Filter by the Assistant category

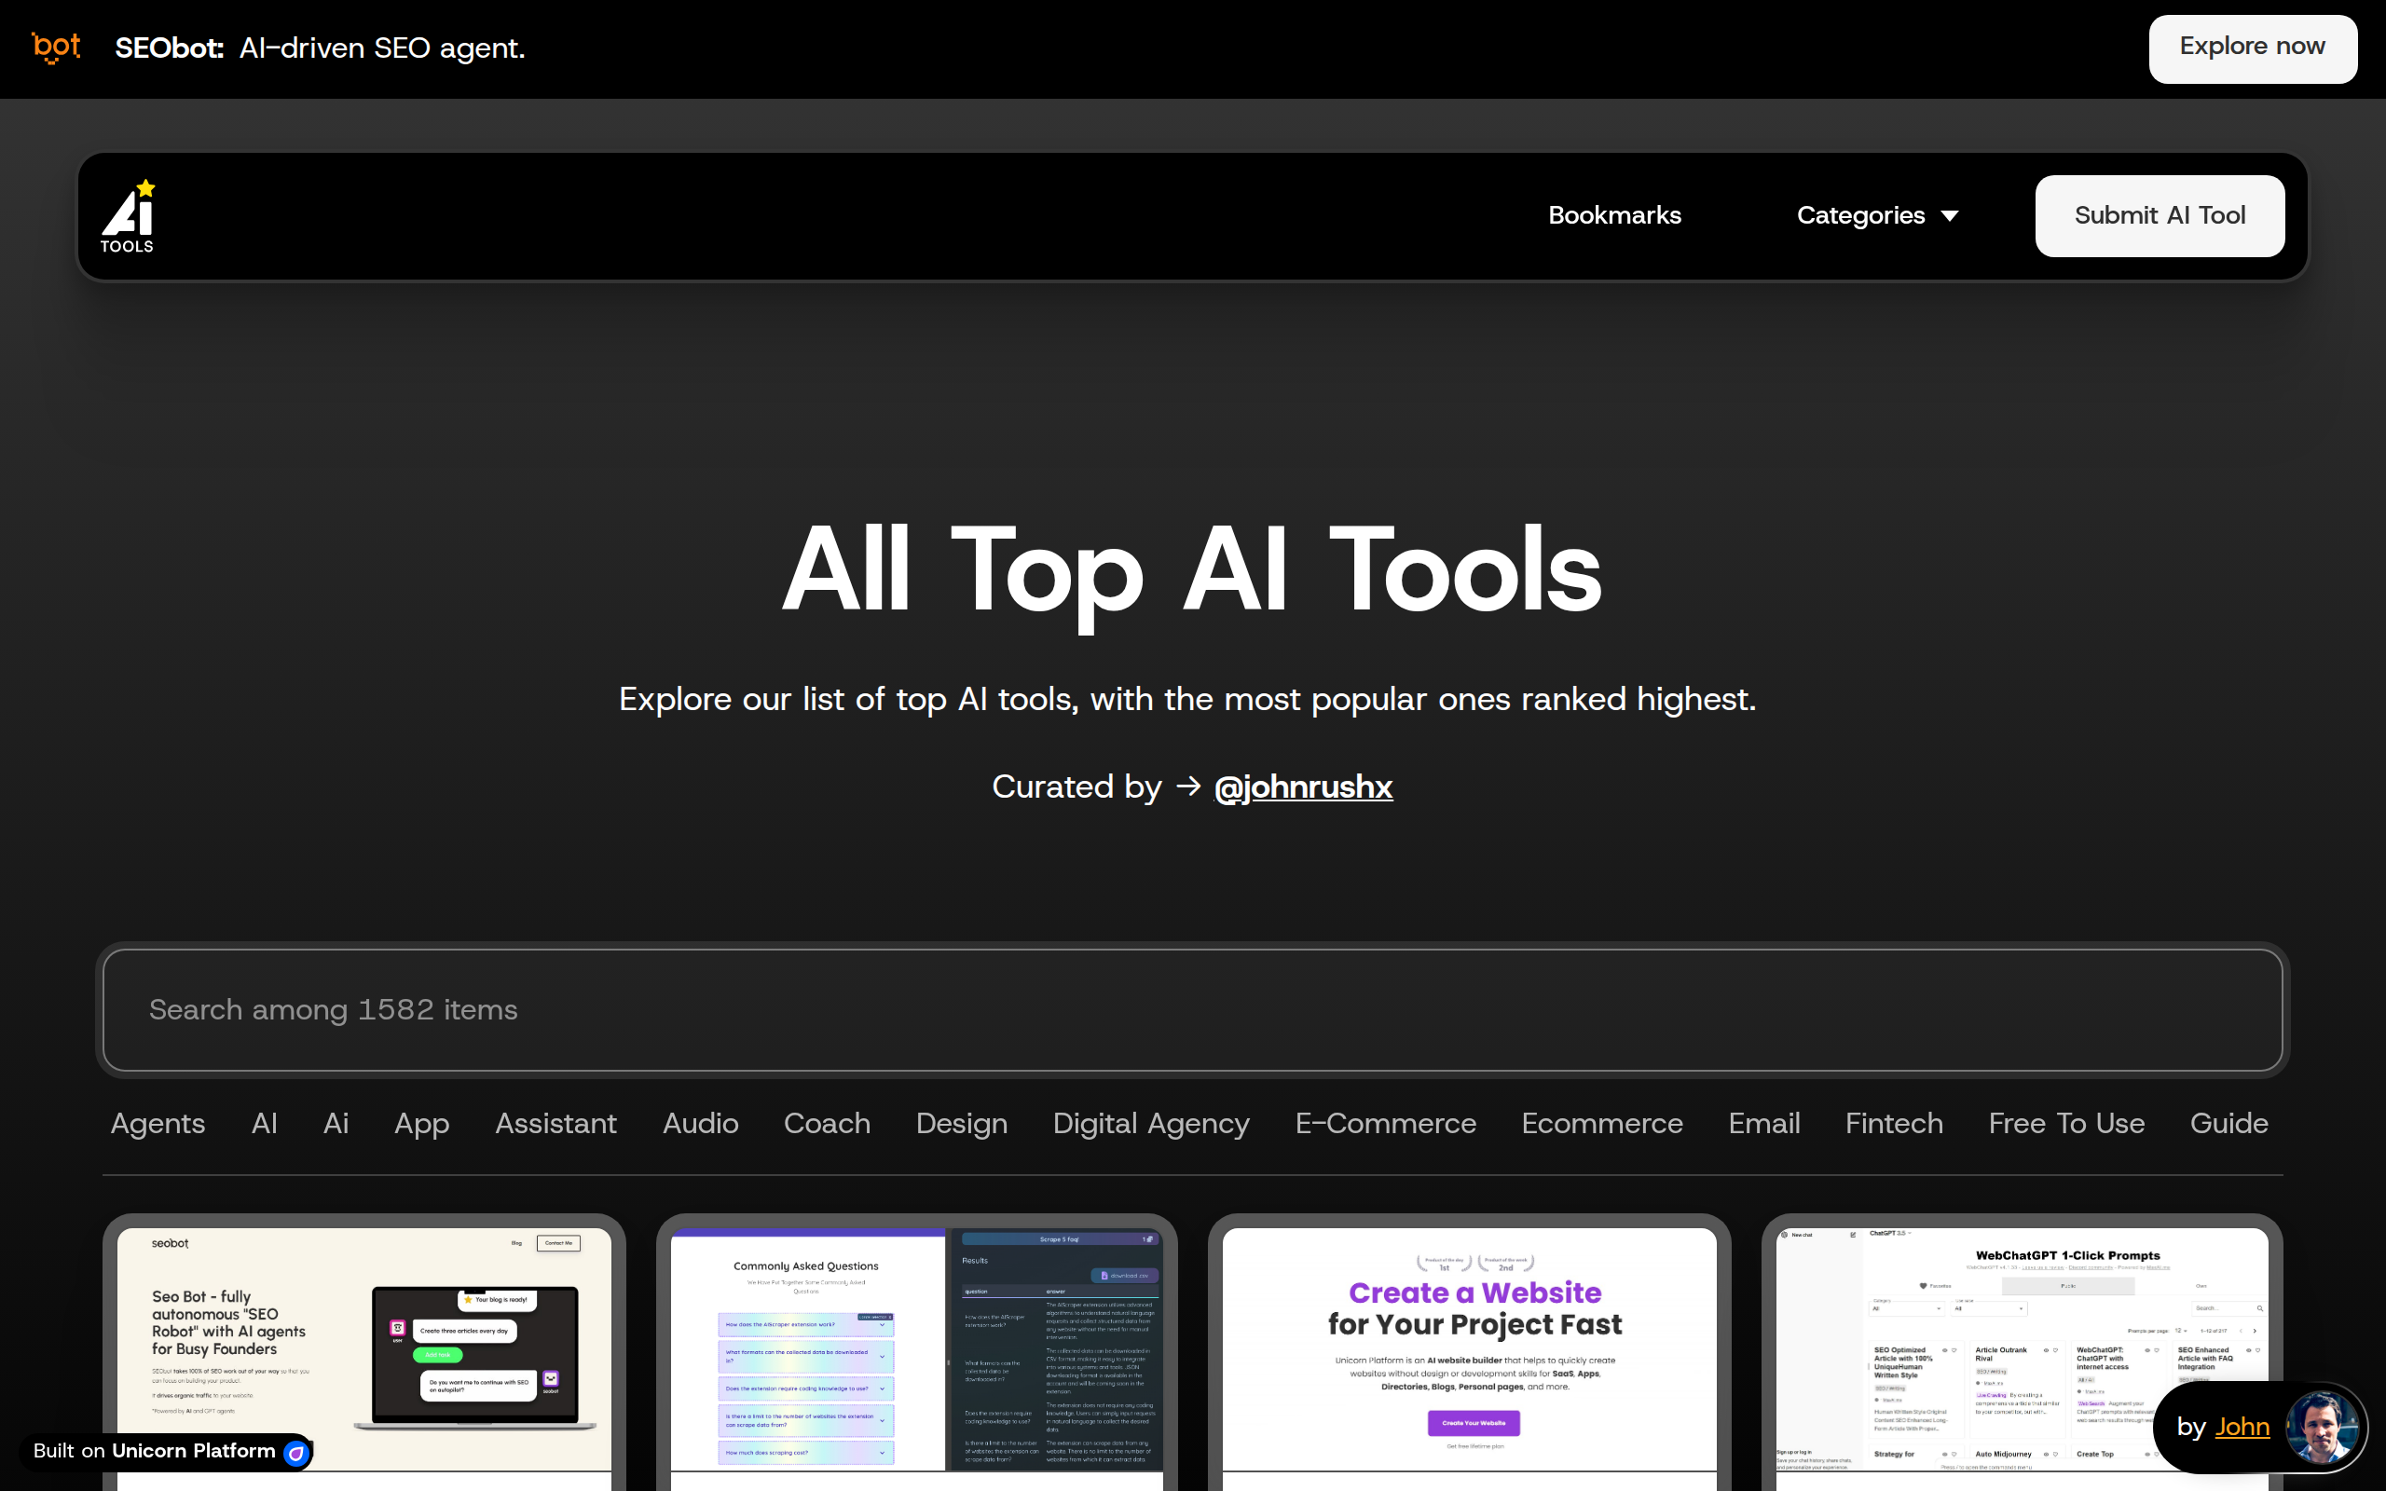click(556, 1123)
